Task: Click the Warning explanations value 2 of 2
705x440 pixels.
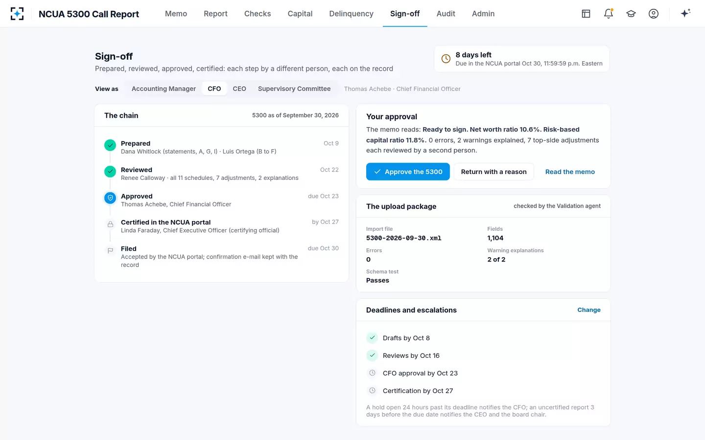Action: pyautogui.click(x=496, y=260)
